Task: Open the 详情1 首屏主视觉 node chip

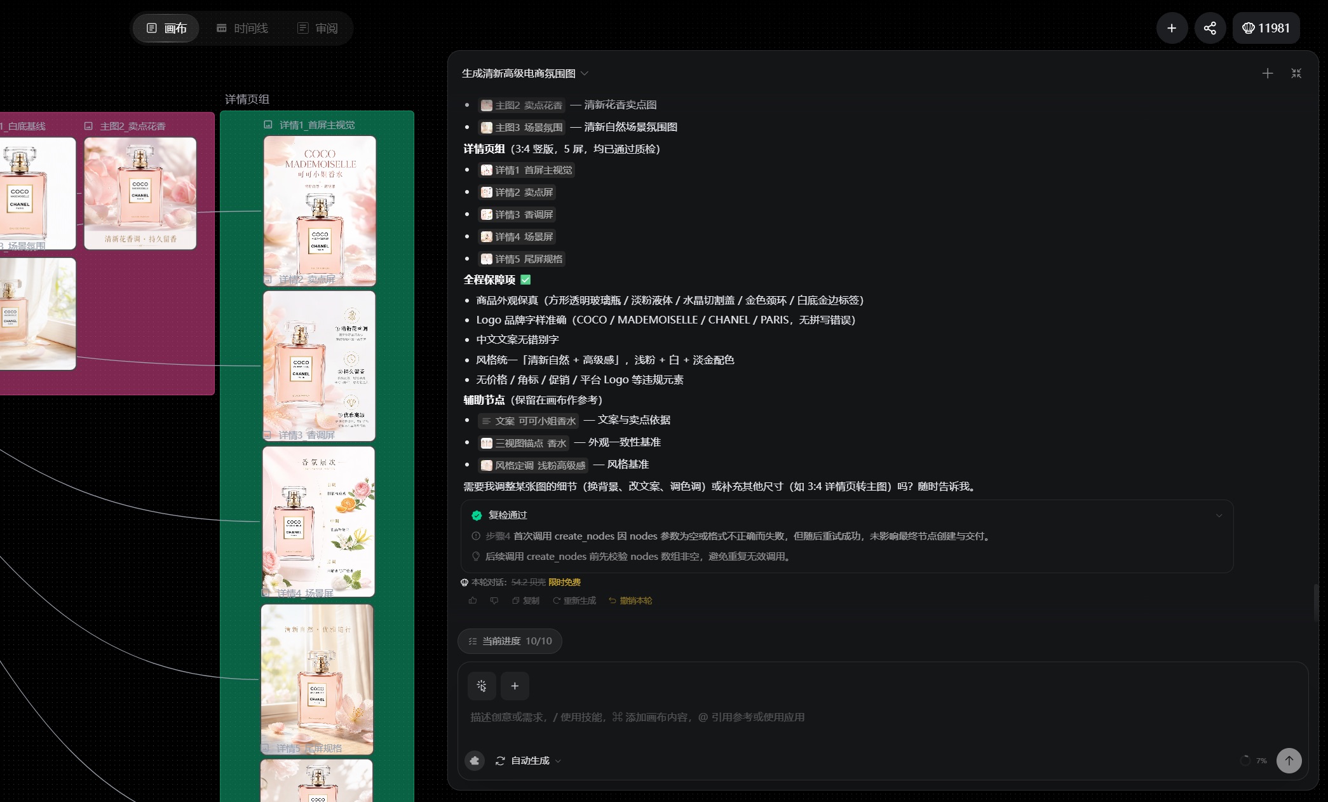Action: point(526,170)
